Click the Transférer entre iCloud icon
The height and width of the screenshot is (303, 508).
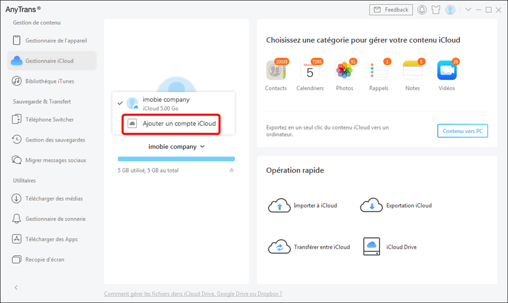(279, 247)
